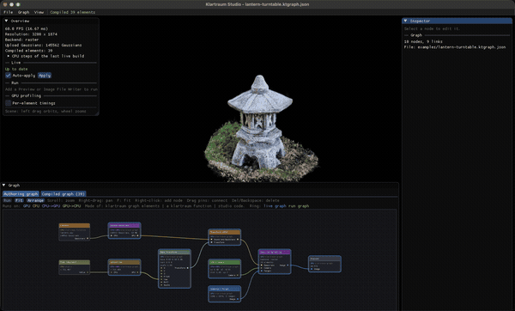
Task: Collapse the Overview panel triangle
Action: tap(6, 21)
